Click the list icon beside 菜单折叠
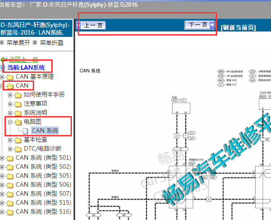The width and height of the screenshot is (271, 220). click(35, 42)
